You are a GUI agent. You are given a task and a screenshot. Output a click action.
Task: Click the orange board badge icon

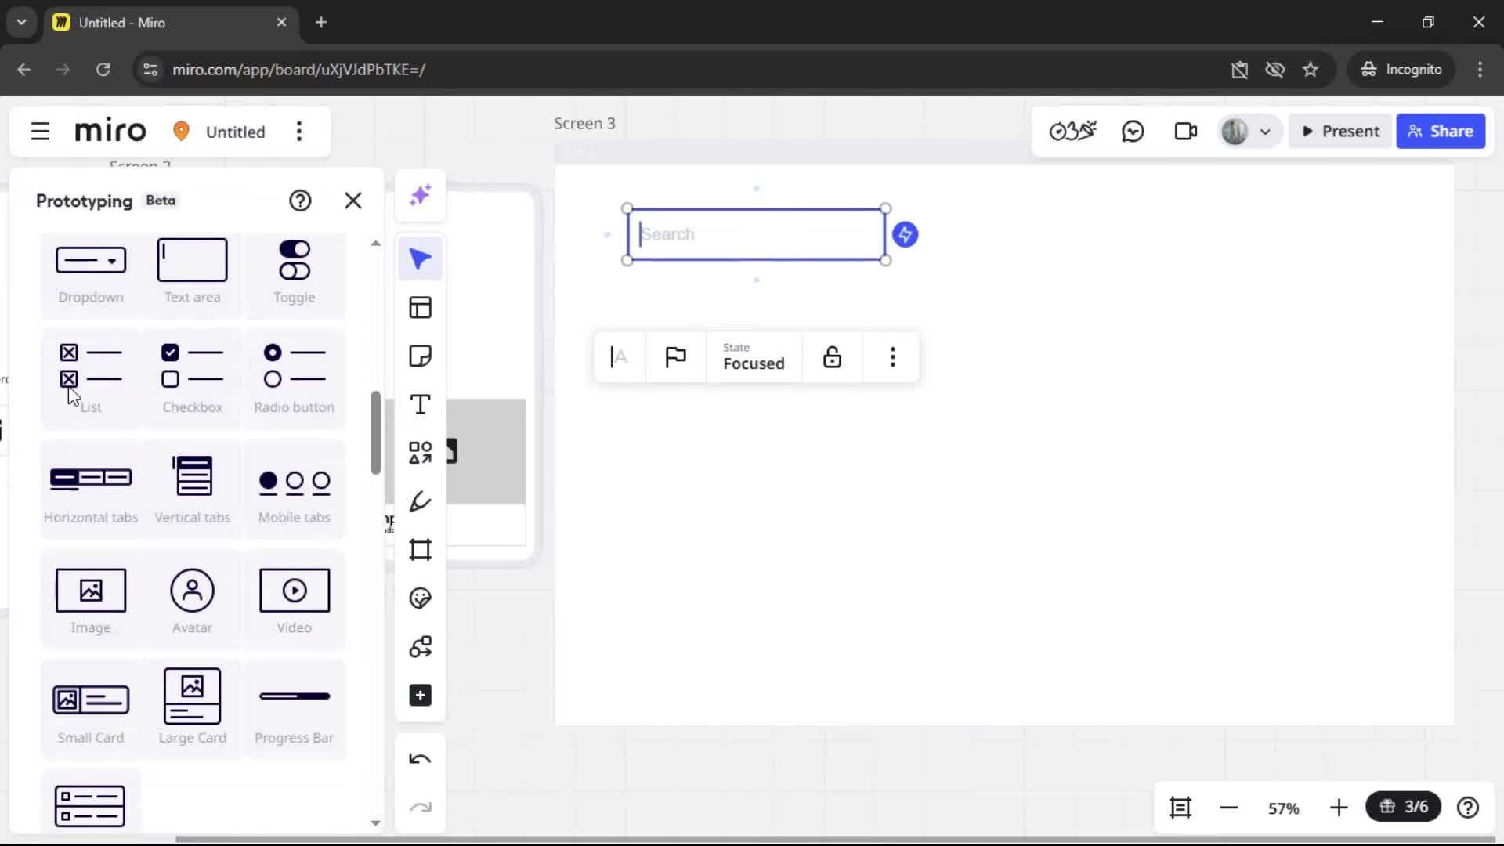coord(181,131)
